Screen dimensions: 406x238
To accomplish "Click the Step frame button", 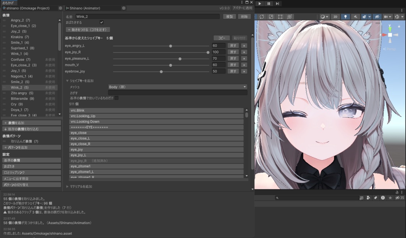I will (x=277, y=4).
